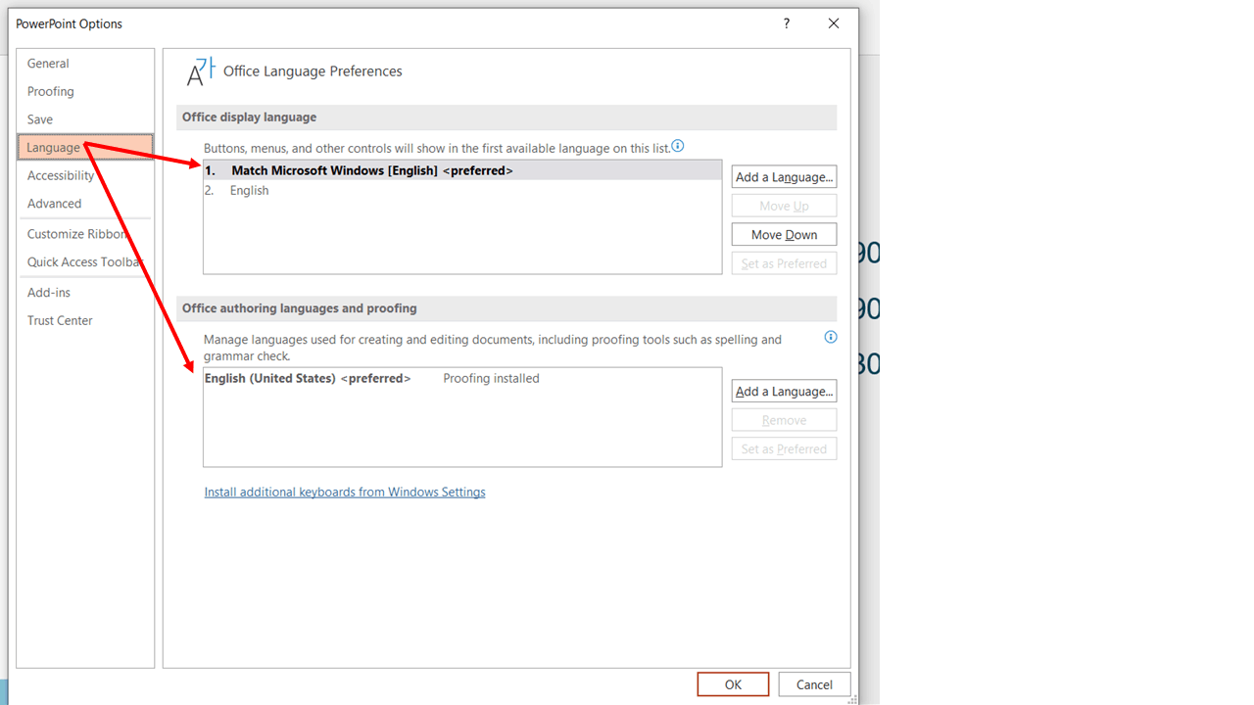Select English (United States) authoring language row

[x=462, y=379]
